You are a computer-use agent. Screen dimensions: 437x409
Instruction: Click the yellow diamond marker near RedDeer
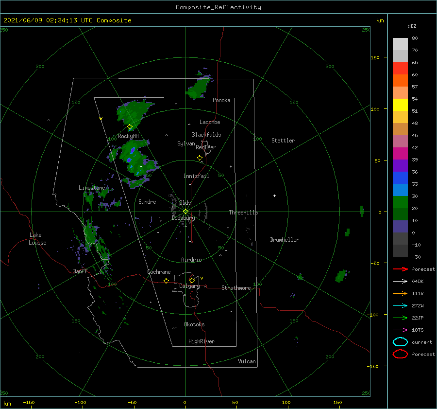(200, 158)
